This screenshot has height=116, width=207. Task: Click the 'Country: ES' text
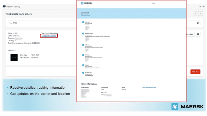(12, 41)
